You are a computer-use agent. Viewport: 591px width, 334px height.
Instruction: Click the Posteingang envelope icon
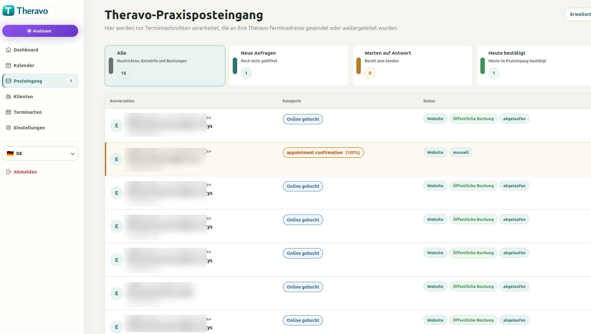(x=9, y=81)
